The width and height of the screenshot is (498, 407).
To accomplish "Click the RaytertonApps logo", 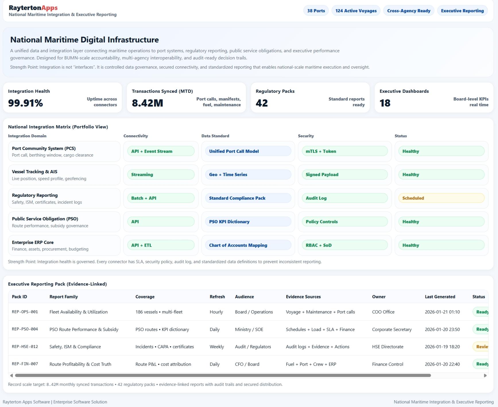I will tap(33, 8).
